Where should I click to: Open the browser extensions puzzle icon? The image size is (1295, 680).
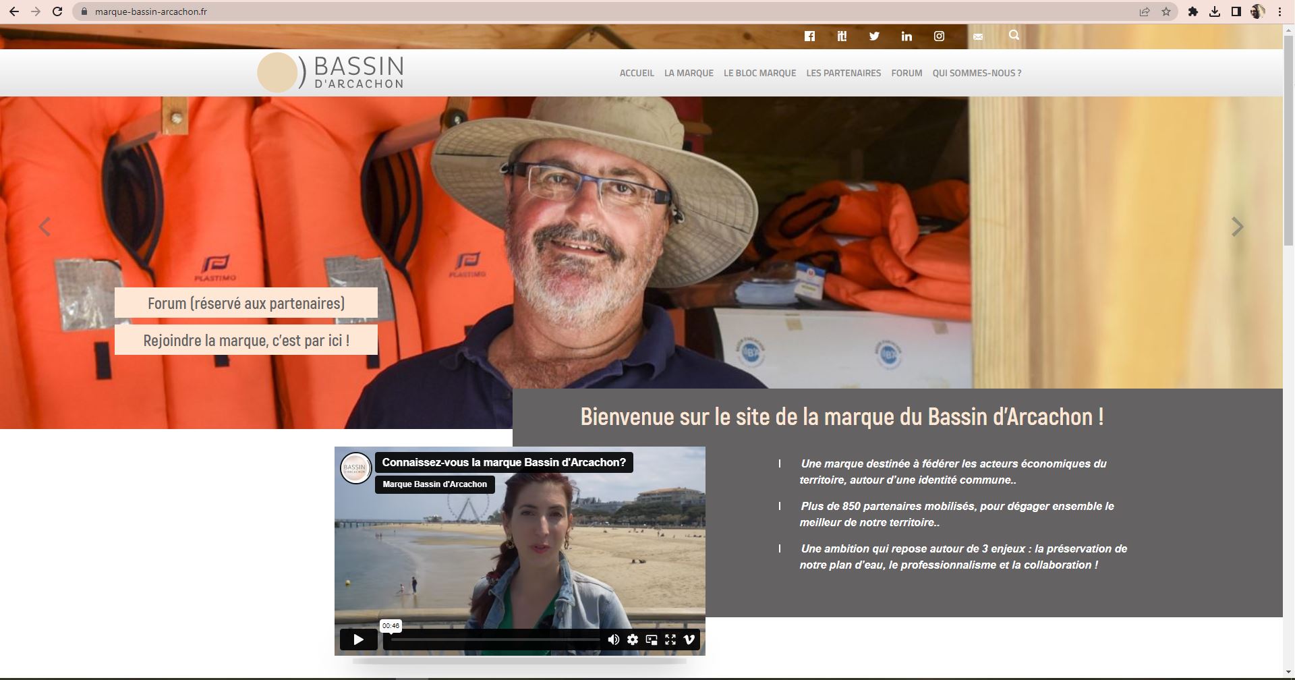(1192, 11)
